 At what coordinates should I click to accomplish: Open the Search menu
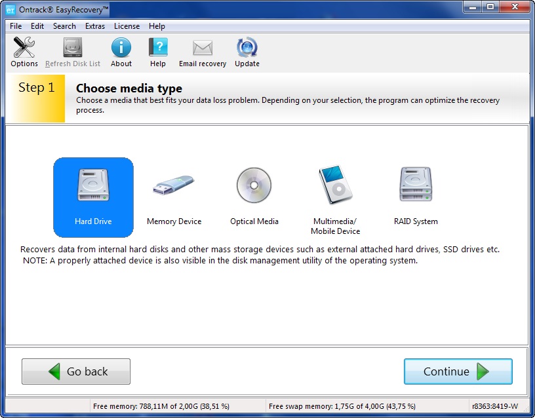[64, 26]
